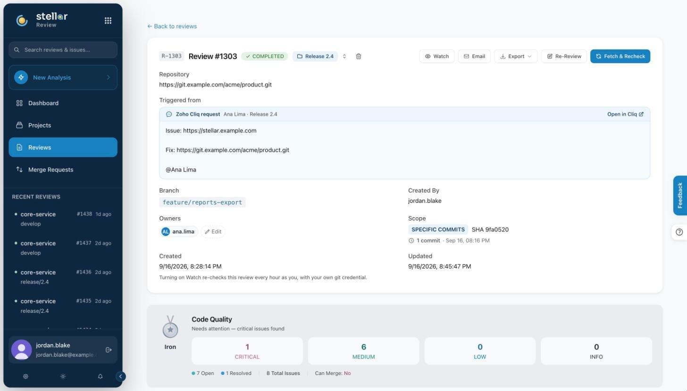687x391 pixels.
Task: Click the R-1303 review ID badge
Action: pos(172,57)
